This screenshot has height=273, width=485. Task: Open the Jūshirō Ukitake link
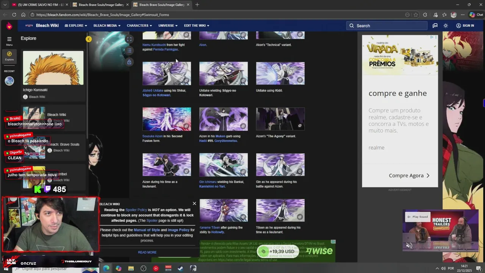(153, 91)
